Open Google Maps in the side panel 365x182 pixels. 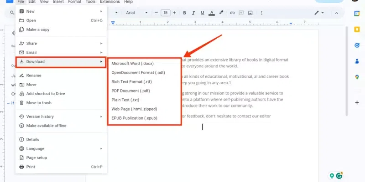pyautogui.click(x=357, y=77)
